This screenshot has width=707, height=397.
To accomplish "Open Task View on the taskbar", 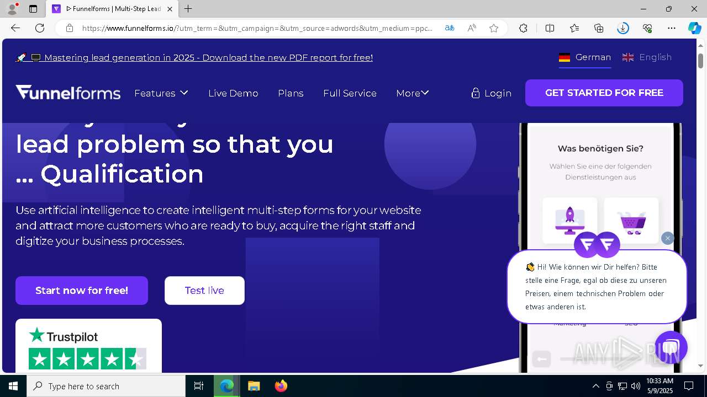I will [x=199, y=386].
